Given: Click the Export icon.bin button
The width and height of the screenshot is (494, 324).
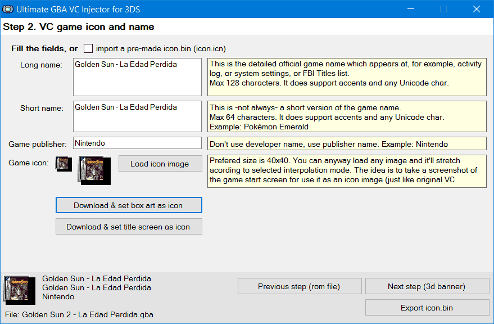Looking at the screenshot, I should pos(427,308).
